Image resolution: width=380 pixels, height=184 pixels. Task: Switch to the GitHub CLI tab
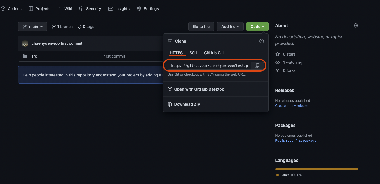214,53
